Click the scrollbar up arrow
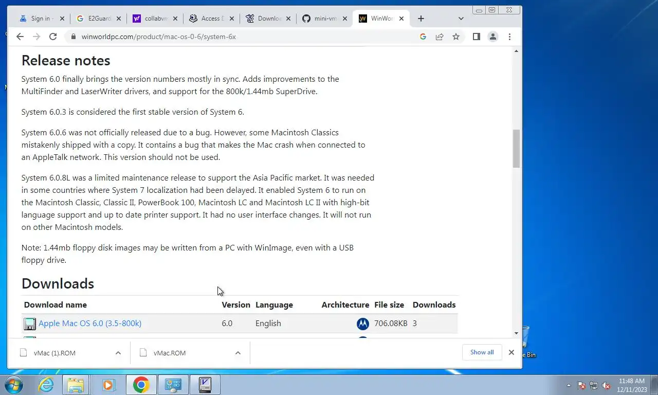 (x=517, y=50)
